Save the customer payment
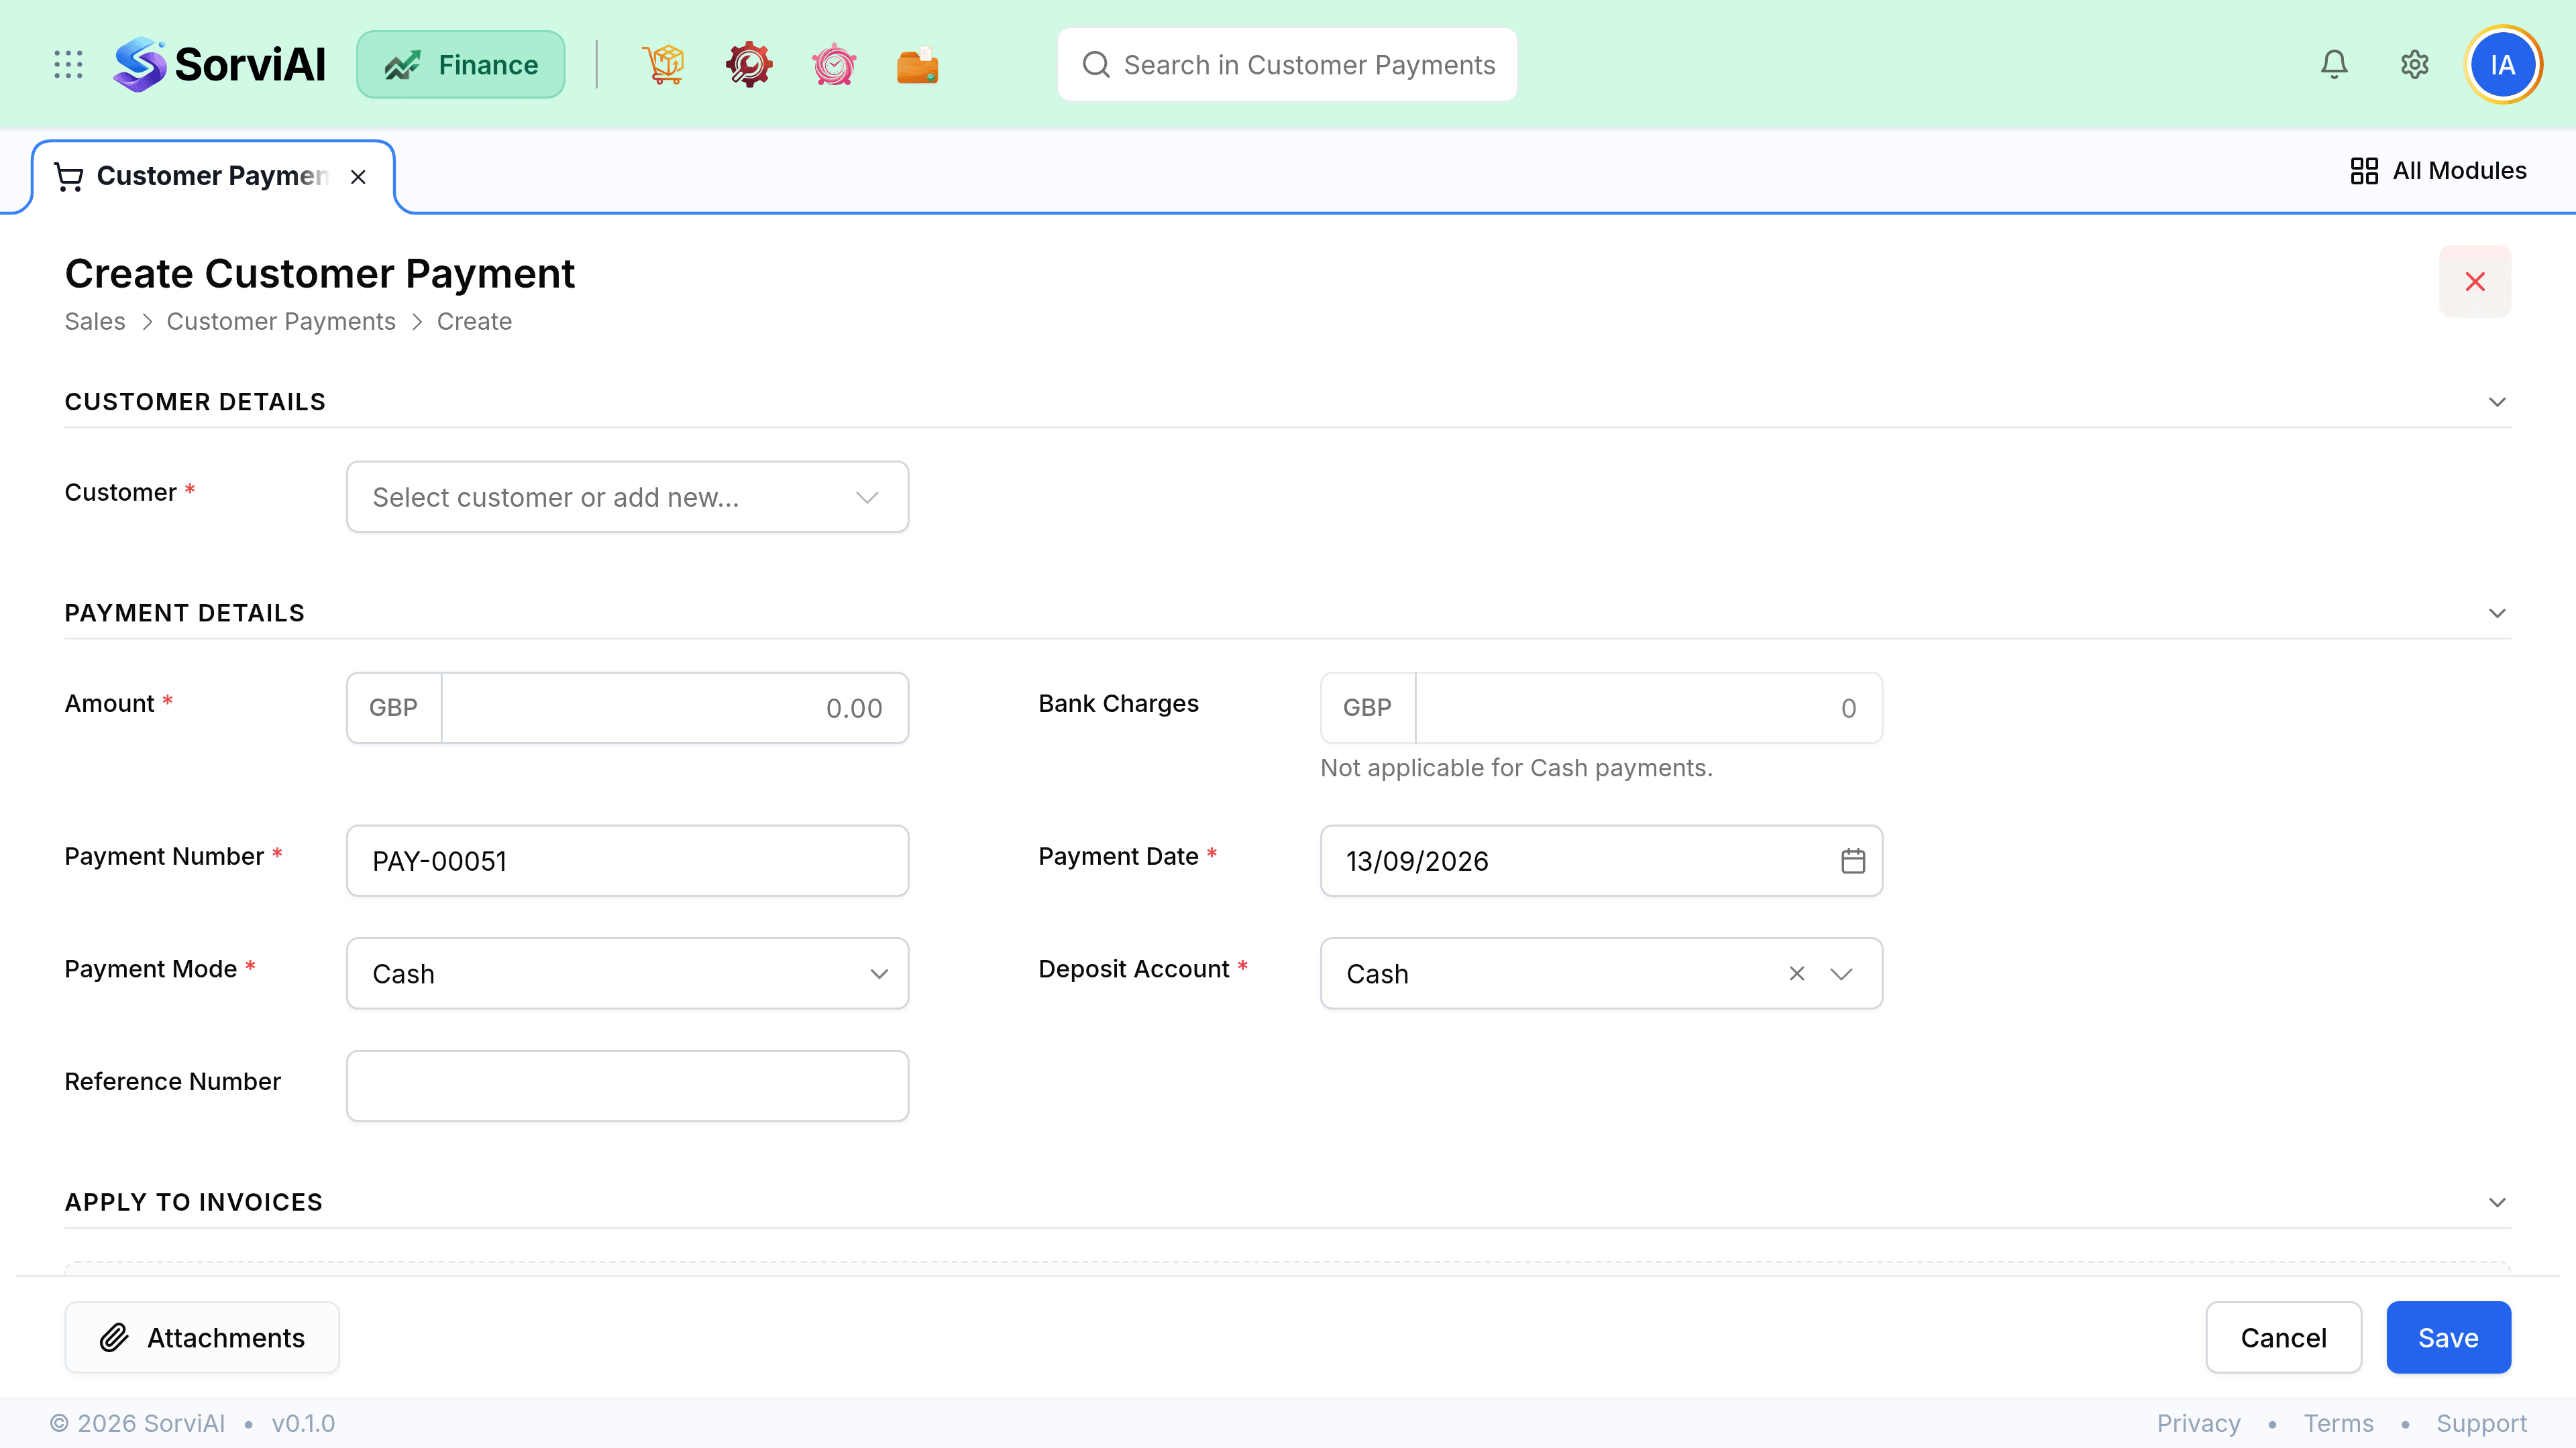The width and height of the screenshot is (2576, 1448). point(2448,1337)
